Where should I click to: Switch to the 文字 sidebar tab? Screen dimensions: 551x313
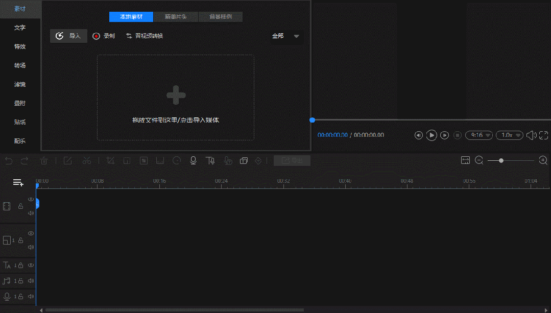[20, 28]
